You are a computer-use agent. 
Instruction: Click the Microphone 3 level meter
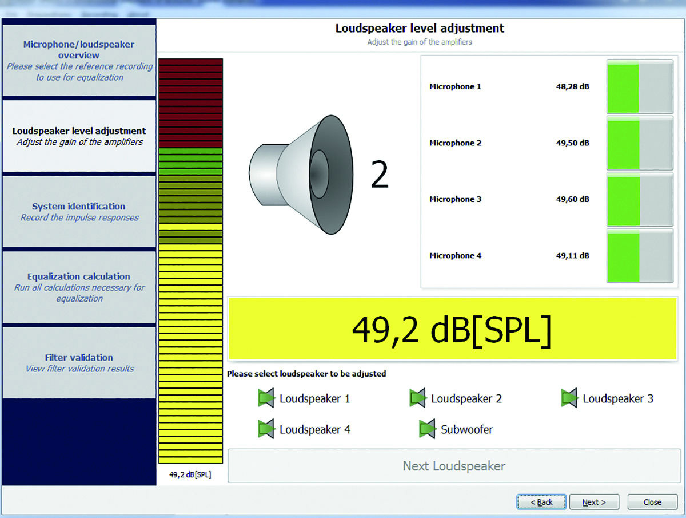tap(640, 199)
